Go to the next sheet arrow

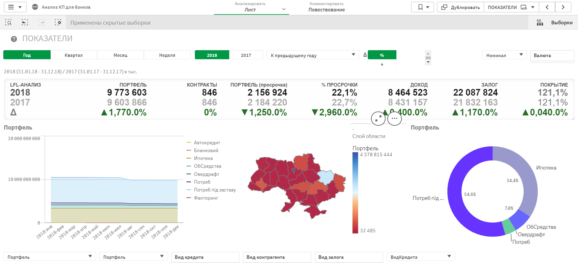[x=563, y=7]
